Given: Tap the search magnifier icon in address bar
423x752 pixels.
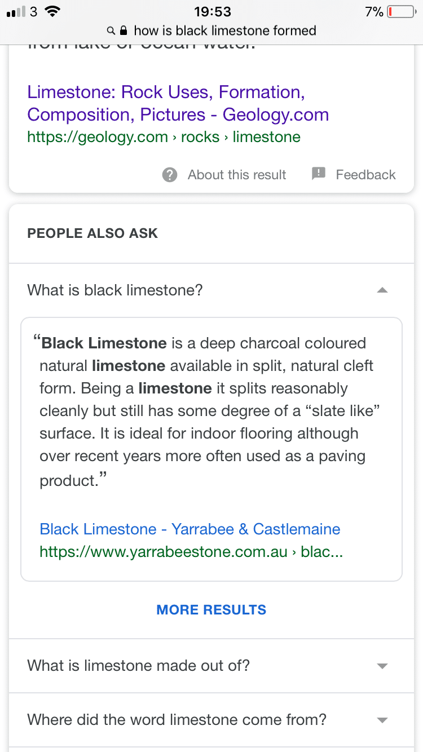Looking at the screenshot, I should coord(111,30).
